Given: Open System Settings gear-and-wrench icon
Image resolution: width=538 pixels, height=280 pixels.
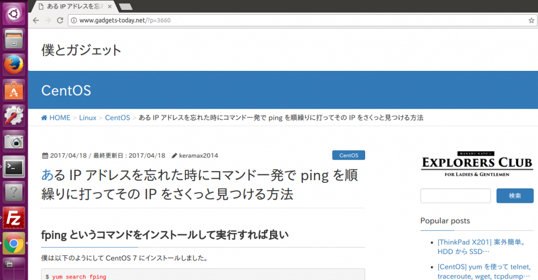Looking at the screenshot, I should [x=14, y=116].
